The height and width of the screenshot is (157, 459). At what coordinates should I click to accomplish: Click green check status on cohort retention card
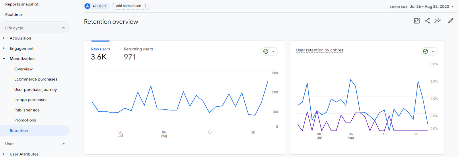tap(425, 51)
